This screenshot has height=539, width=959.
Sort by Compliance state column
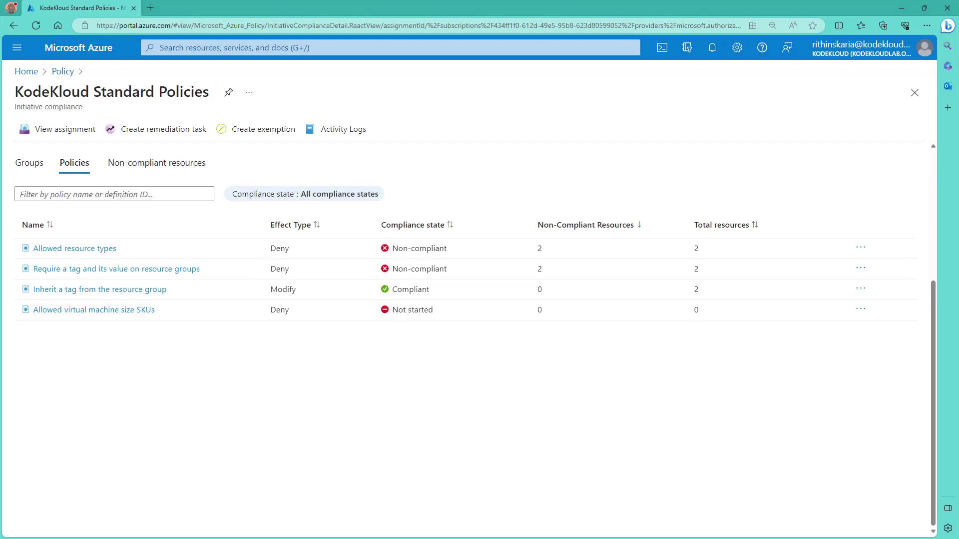tap(413, 225)
